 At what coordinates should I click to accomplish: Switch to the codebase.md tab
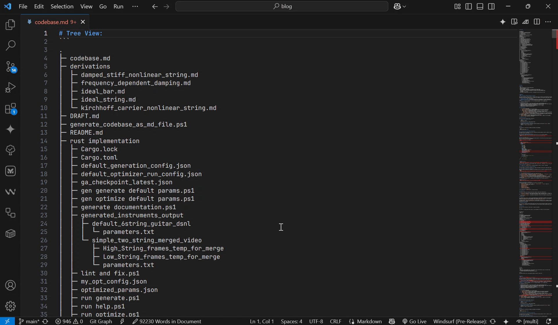pyautogui.click(x=52, y=22)
